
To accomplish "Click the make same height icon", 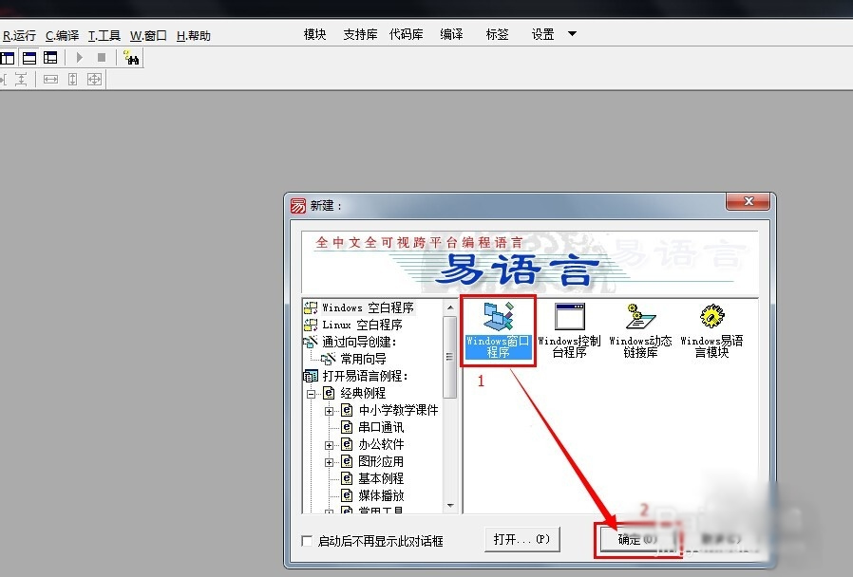I will pyautogui.click(x=72, y=80).
